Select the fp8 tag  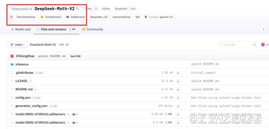tap(138, 17)
